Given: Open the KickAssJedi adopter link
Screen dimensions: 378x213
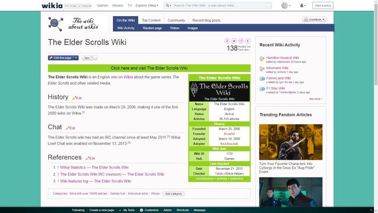Looking at the screenshot, I should point(229,144).
